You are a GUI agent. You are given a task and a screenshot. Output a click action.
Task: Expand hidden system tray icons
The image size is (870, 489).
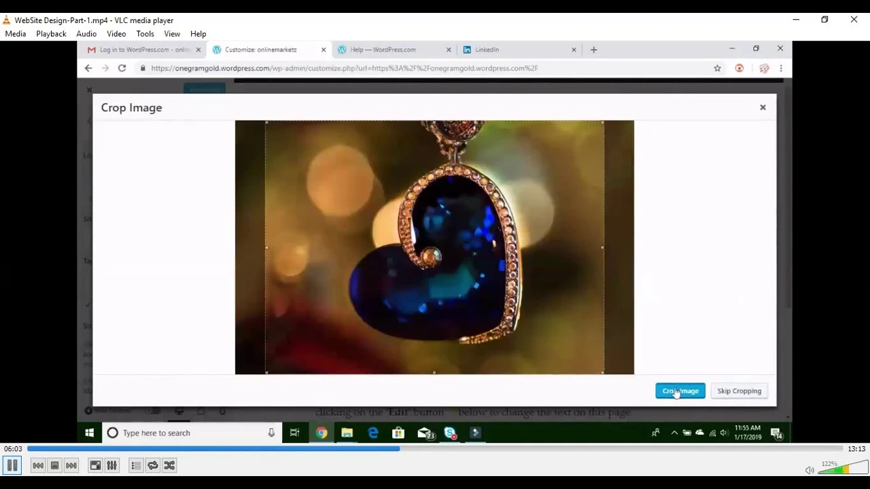click(674, 433)
